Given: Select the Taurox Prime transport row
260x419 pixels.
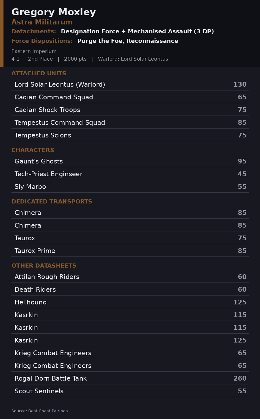Looking at the screenshot, I should tap(130, 250).
